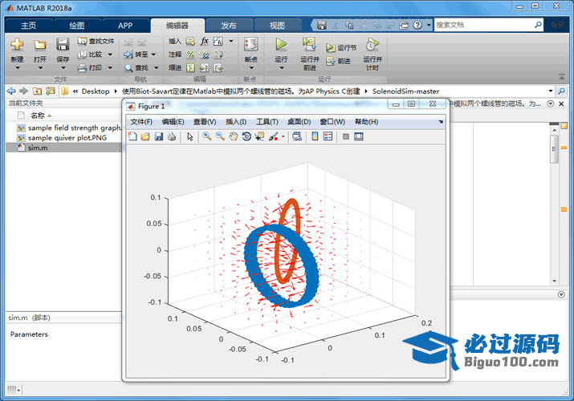Click Run and Time icon
The width and height of the screenshot is (574, 401).
click(x=372, y=44)
